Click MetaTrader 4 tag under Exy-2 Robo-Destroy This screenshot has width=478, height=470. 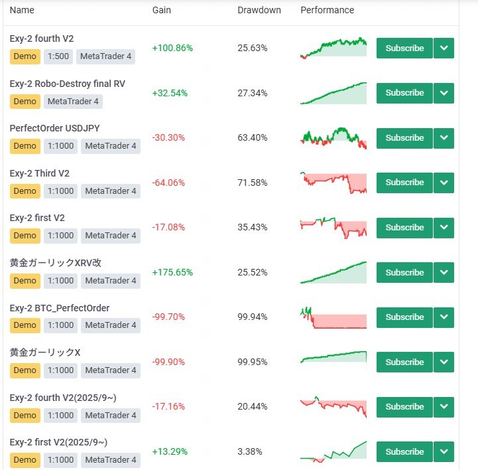coord(74,102)
